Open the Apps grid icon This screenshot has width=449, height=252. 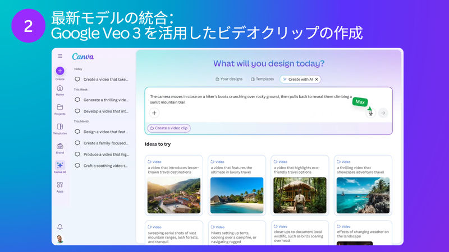60,185
